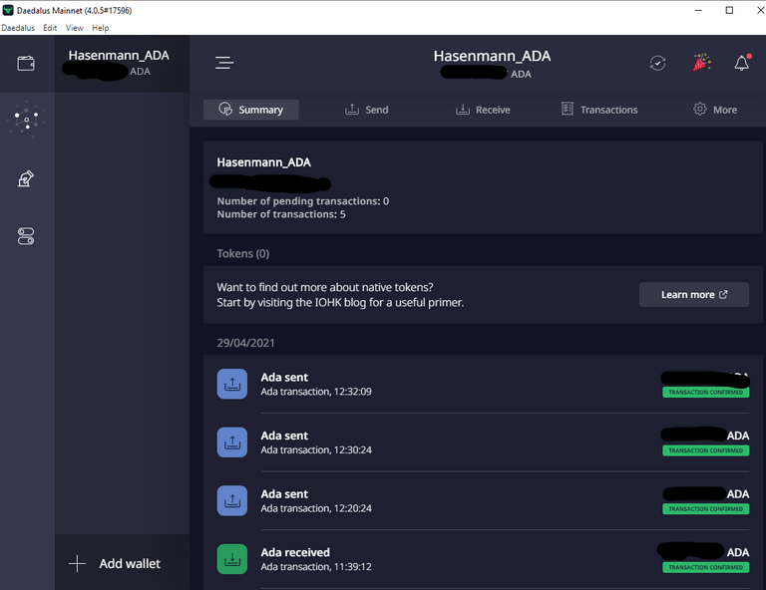Open the Wallets sidebar icon
This screenshot has width=766, height=590.
(26, 64)
